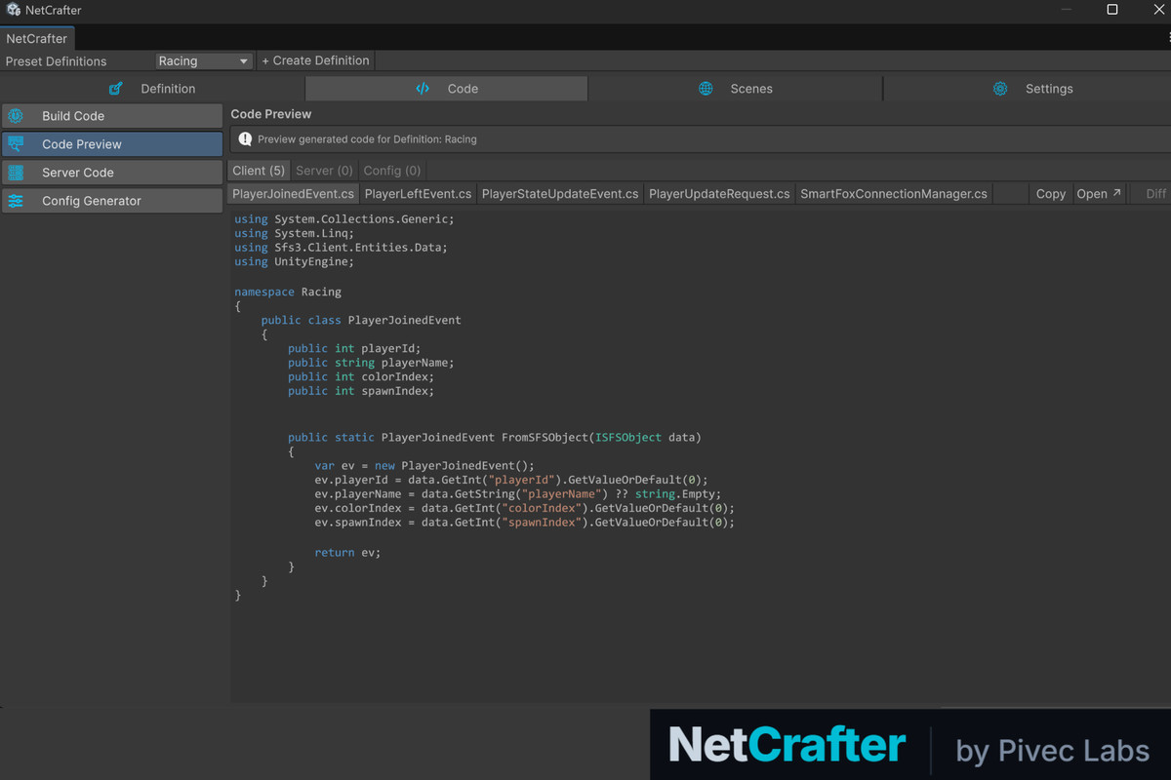The width and height of the screenshot is (1171, 780).
Task: Click the Open external file button
Action: click(x=1099, y=194)
